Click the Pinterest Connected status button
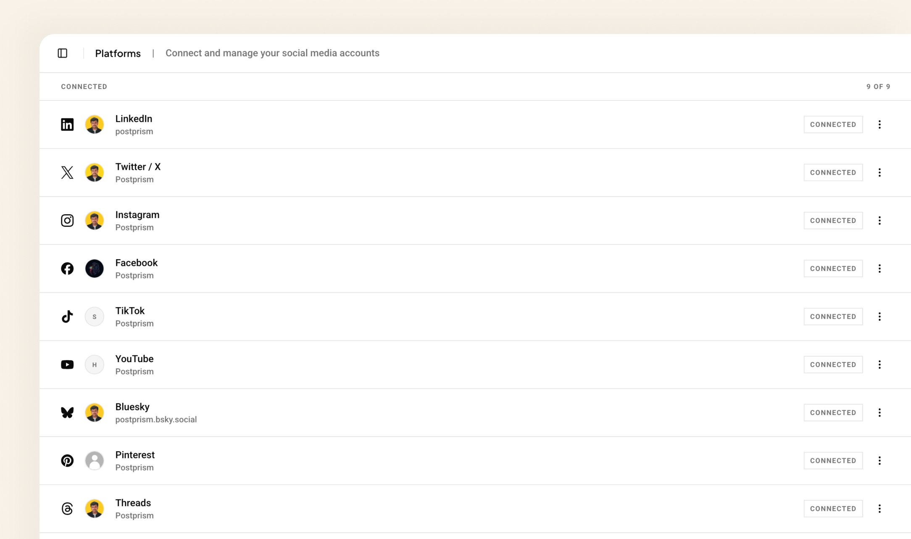911x539 pixels. (833, 460)
